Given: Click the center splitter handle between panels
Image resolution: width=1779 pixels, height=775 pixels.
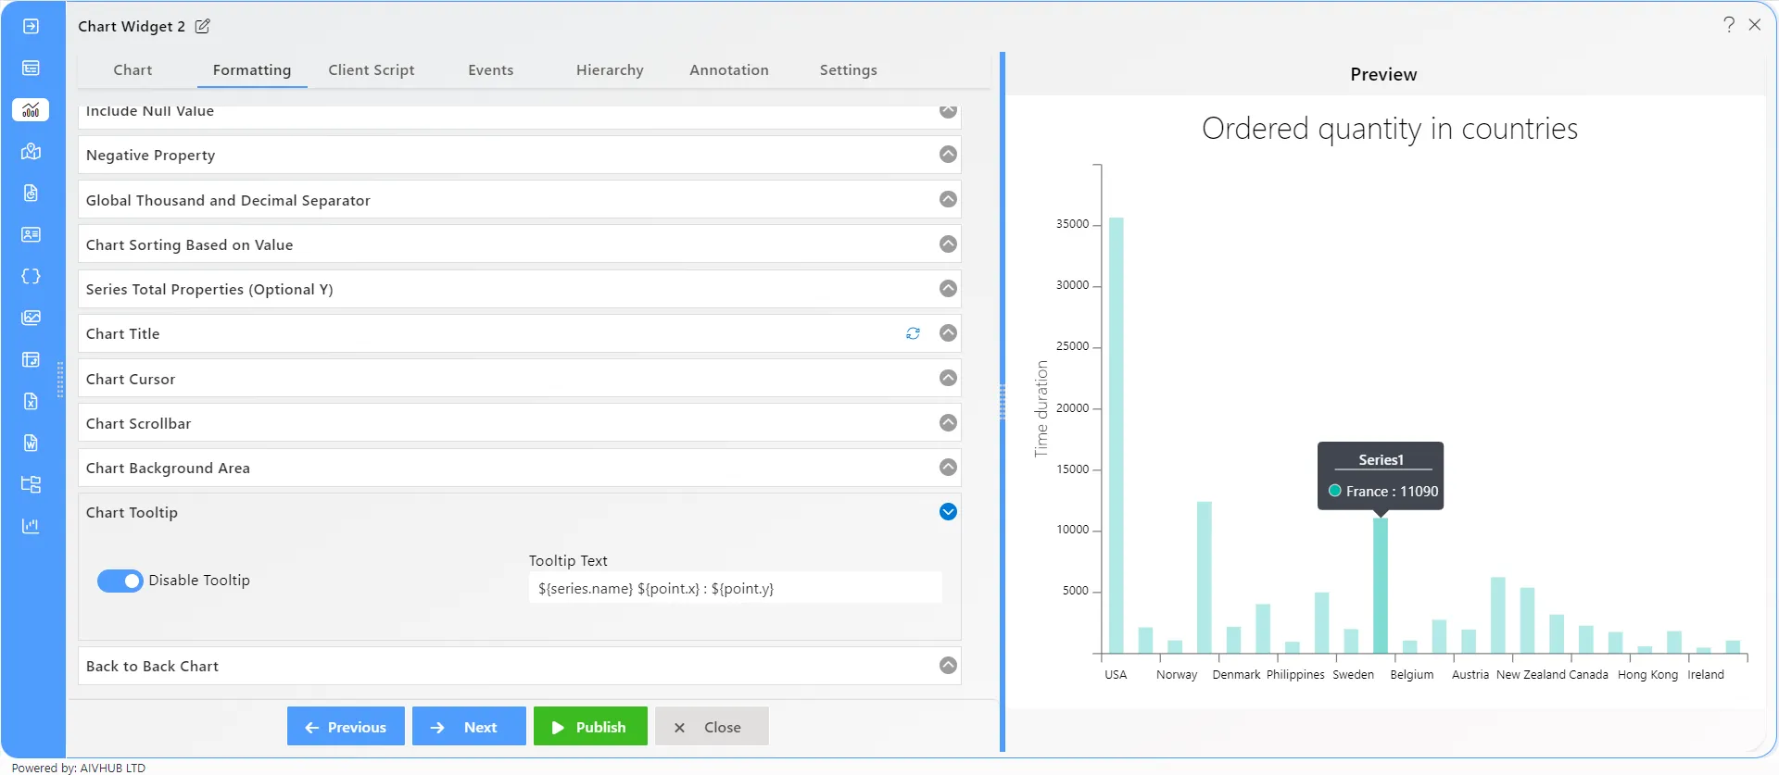Looking at the screenshot, I should point(1002,403).
